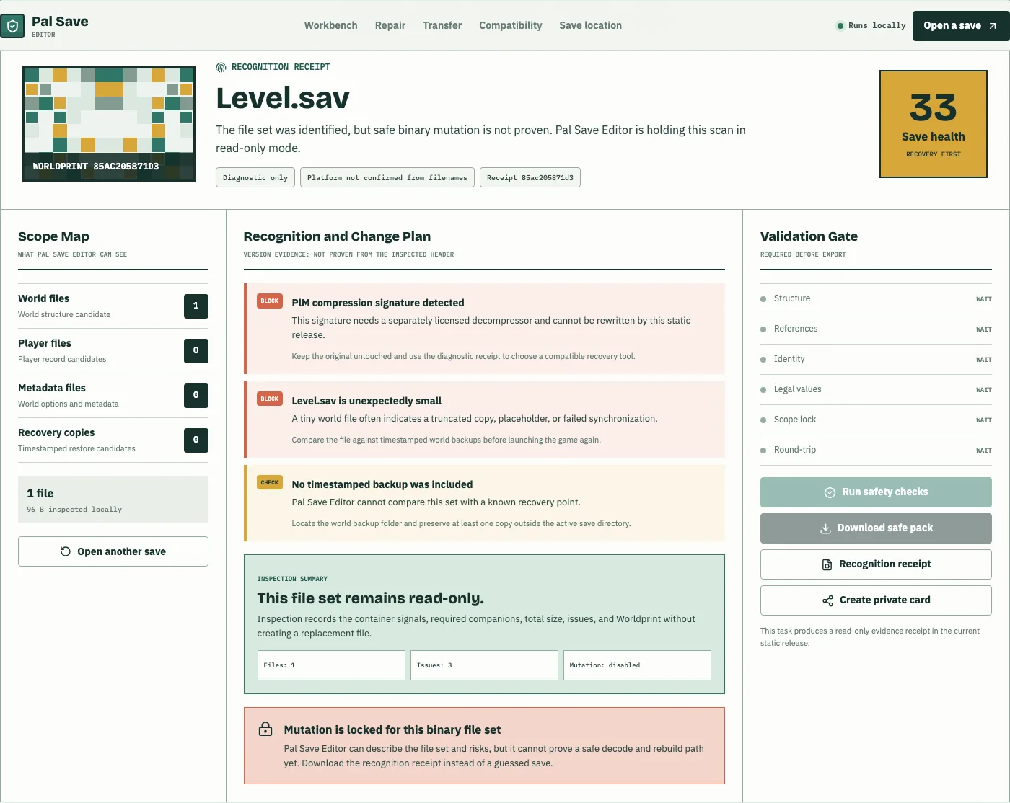Open the Workbench nav item
The height and width of the screenshot is (803, 1010).
click(x=330, y=25)
